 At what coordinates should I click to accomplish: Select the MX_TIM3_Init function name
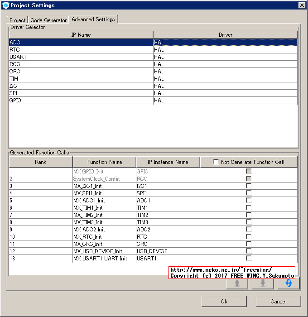pos(104,222)
